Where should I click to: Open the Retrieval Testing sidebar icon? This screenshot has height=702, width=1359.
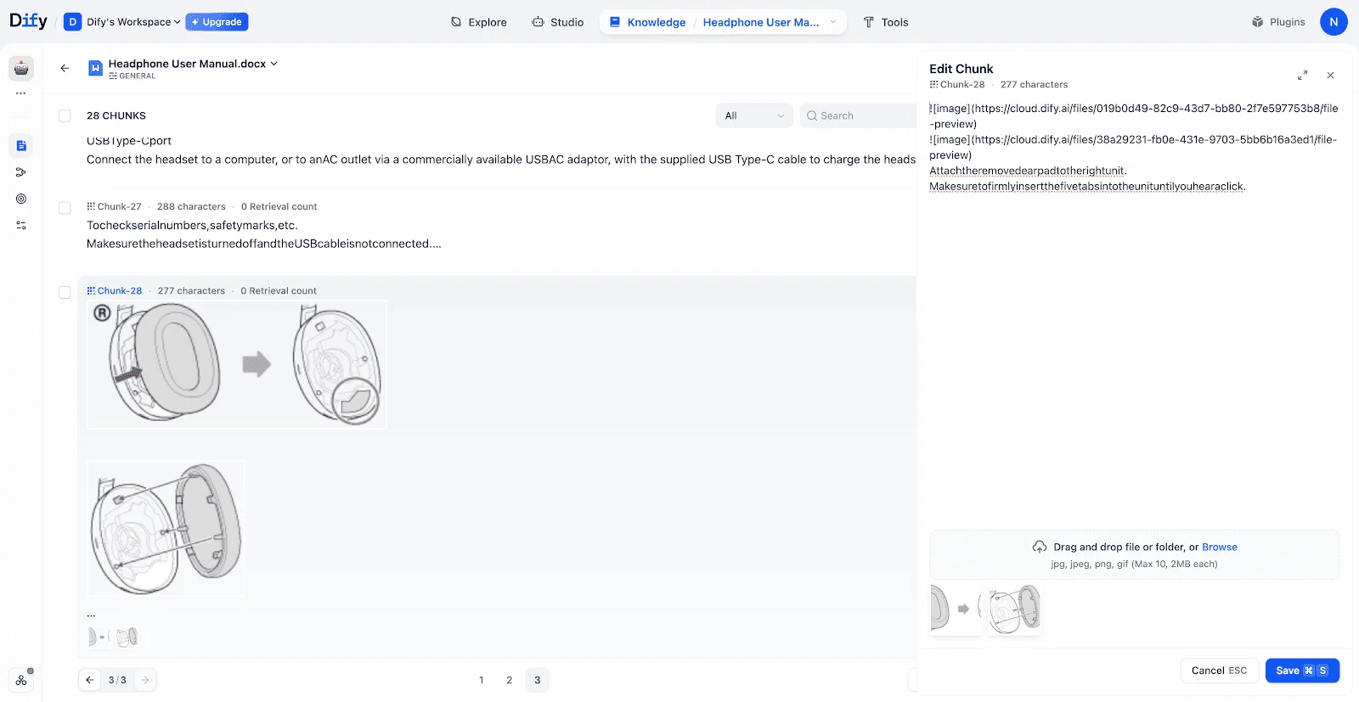pos(21,199)
